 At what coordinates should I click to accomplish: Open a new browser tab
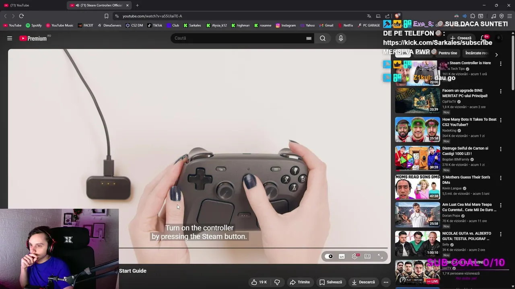click(x=137, y=5)
